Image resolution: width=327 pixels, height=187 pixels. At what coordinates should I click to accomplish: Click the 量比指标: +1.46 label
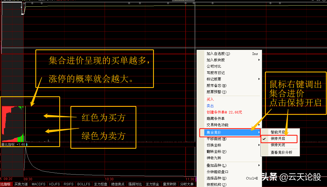[x=13, y=144]
